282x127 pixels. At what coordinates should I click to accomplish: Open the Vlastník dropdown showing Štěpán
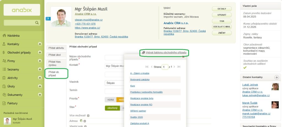(115, 83)
